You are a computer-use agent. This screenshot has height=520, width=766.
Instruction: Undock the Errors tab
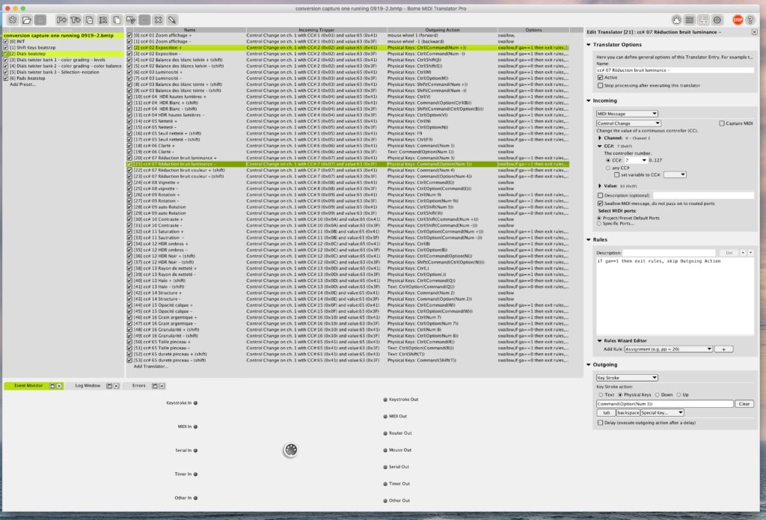(x=155, y=386)
